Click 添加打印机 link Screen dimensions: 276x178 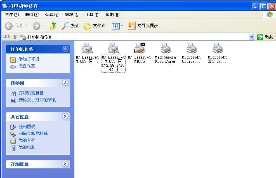[x=29, y=59]
